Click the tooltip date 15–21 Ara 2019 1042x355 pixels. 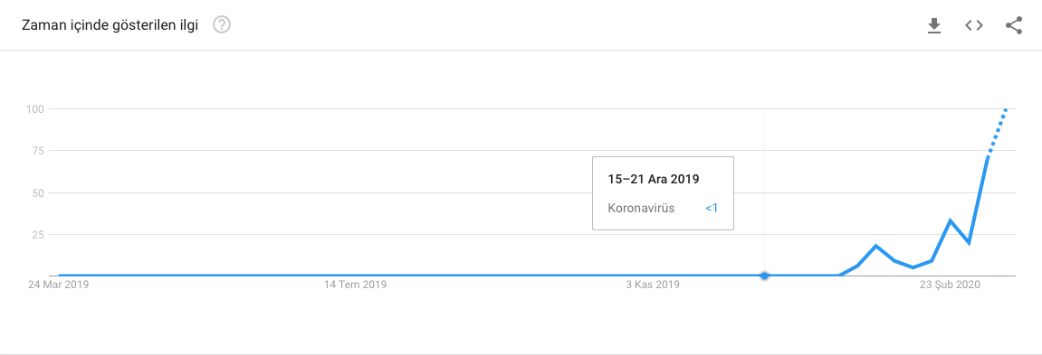click(654, 179)
